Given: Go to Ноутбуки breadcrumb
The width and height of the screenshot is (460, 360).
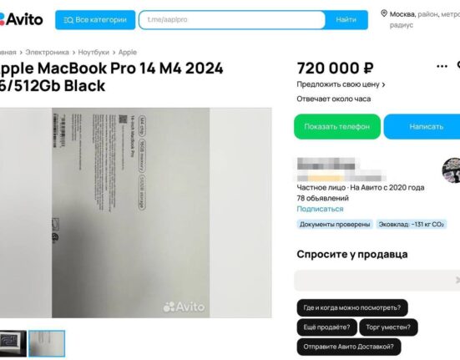Looking at the screenshot, I should pos(94,53).
